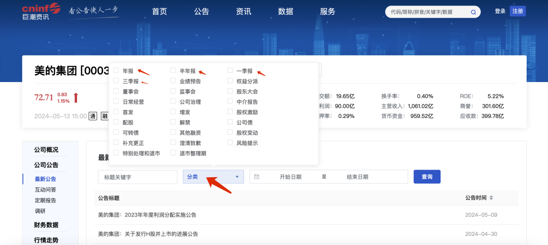Click the 注册 register button
The image size is (548, 245).
pos(518,11)
